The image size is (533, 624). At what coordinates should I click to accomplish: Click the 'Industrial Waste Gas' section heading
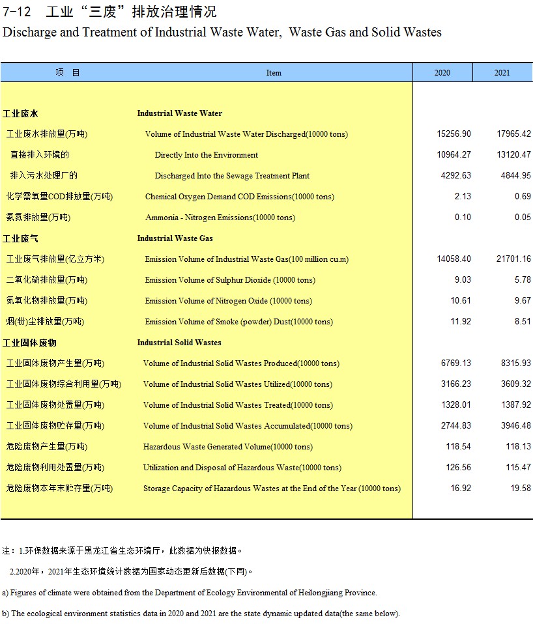tap(175, 238)
